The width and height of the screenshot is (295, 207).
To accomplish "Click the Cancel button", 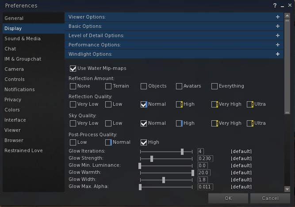I will click(270, 198).
